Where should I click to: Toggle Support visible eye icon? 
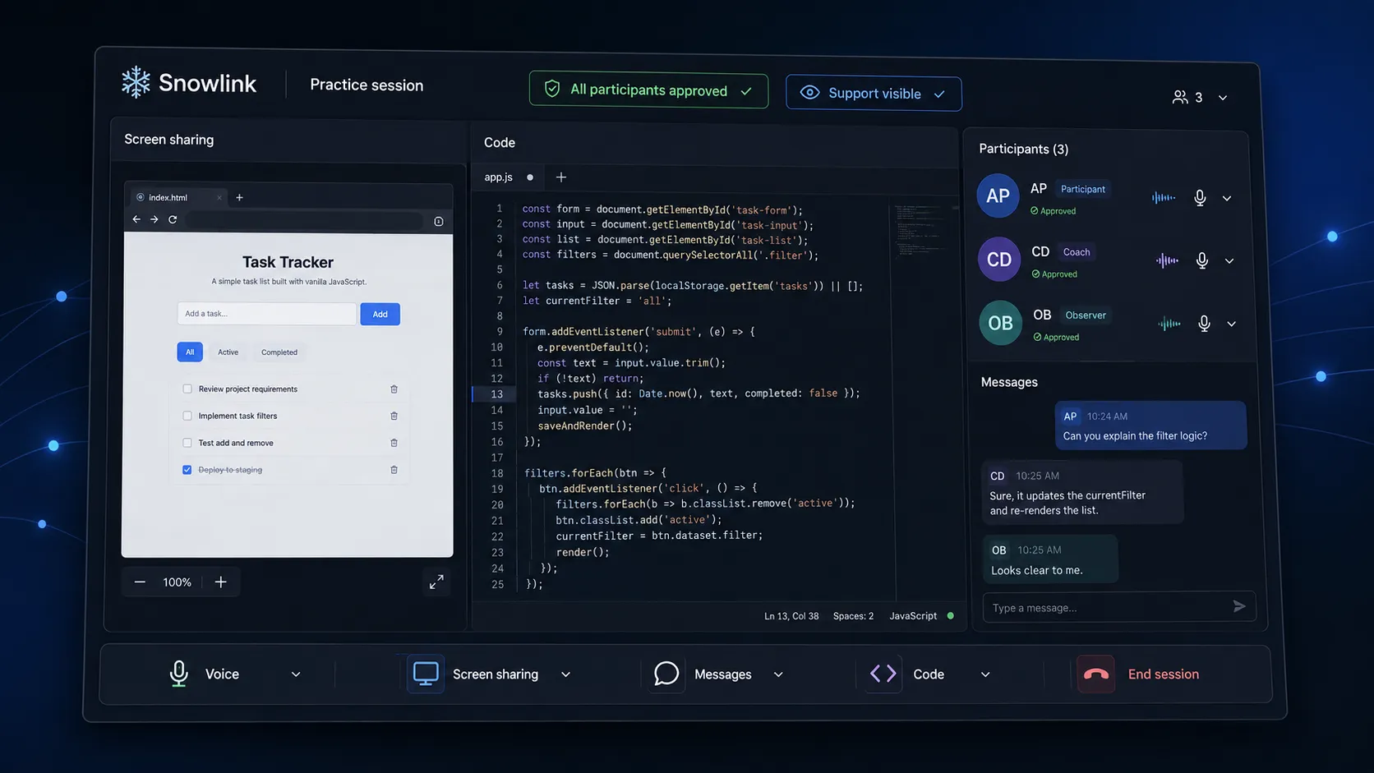[809, 93]
